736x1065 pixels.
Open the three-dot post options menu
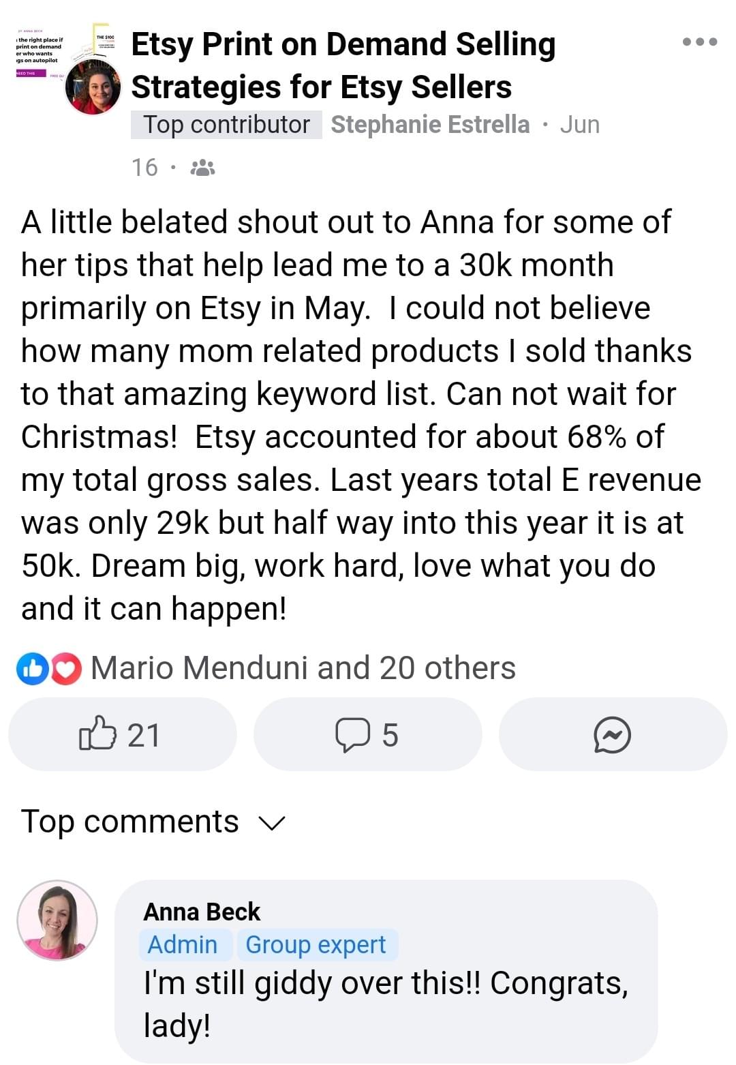pyautogui.click(x=699, y=42)
